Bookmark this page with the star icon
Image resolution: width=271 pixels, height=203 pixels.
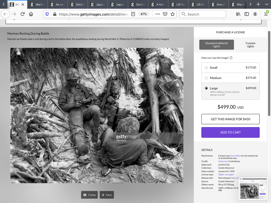(173, 14)
